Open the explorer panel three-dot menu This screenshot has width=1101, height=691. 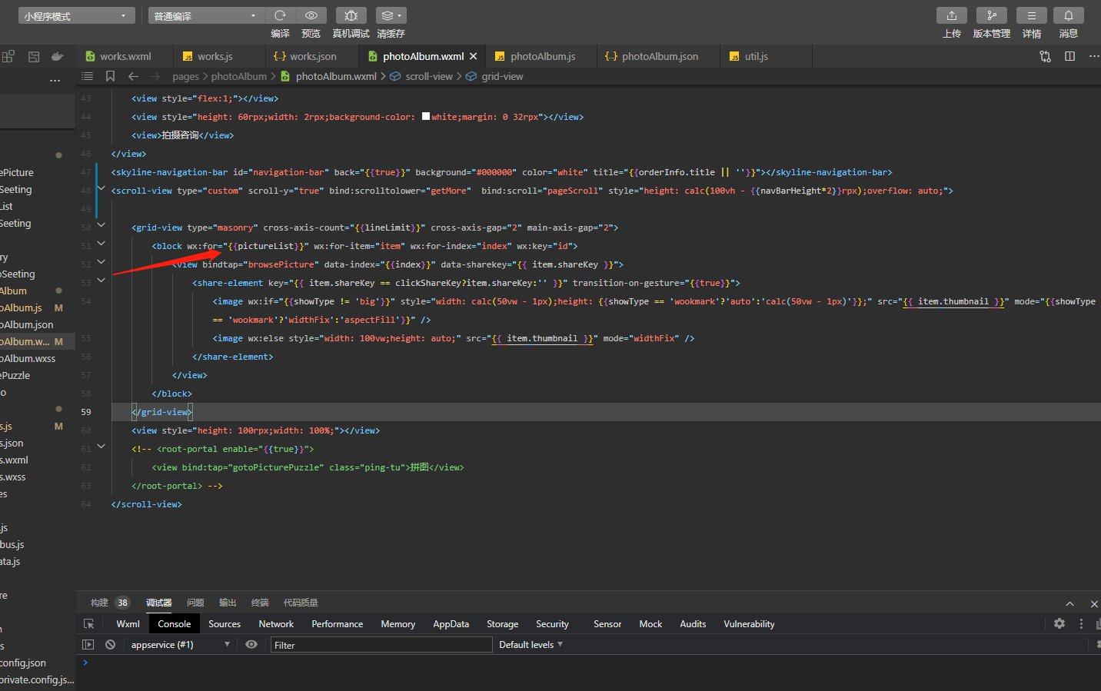point(55,80)
